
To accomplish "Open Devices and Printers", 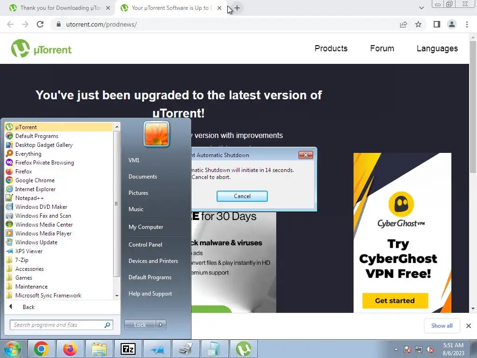I will 153,261.
